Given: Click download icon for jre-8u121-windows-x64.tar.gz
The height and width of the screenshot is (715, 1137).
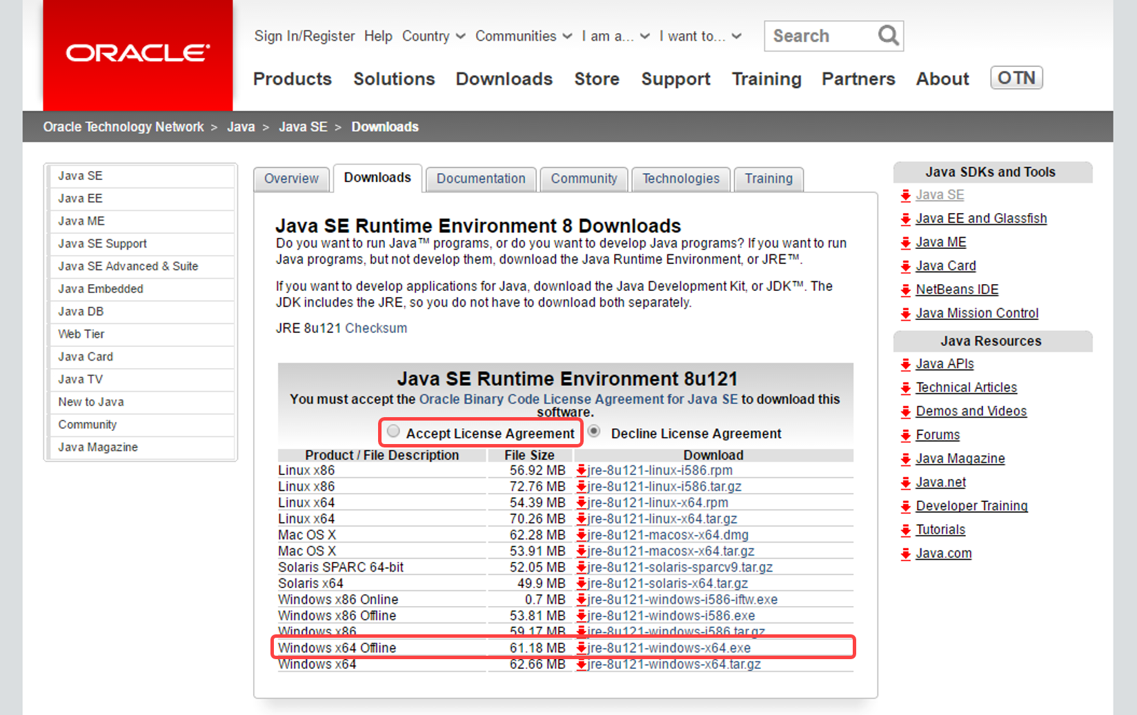Looking at the screenshot, I should (582, 665).
